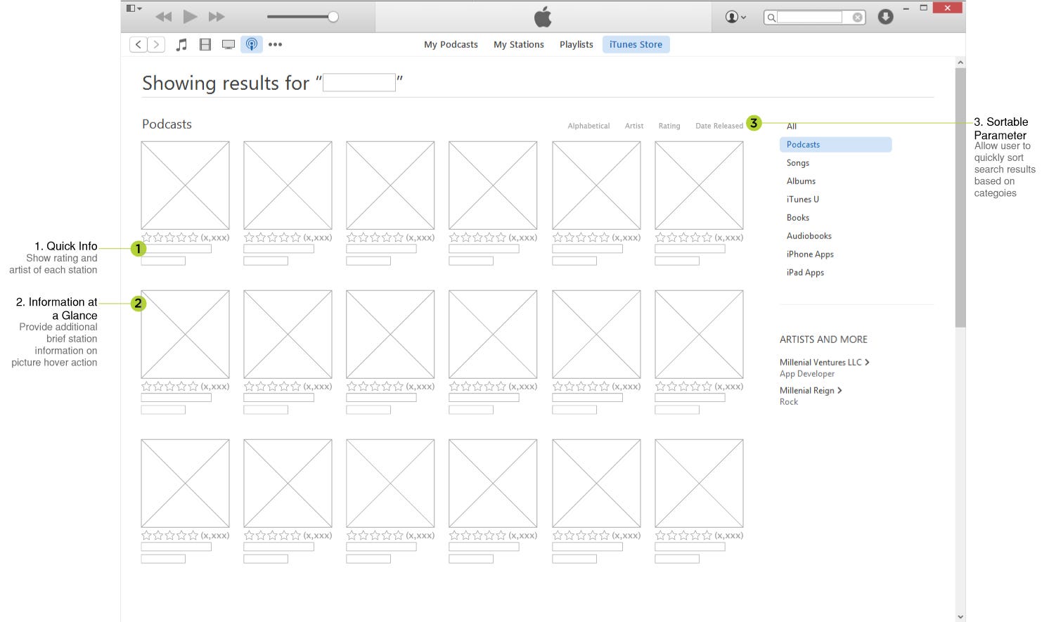Filter results to Audiobooks
Screen dimensions: 1049x622
click(809, 235)
